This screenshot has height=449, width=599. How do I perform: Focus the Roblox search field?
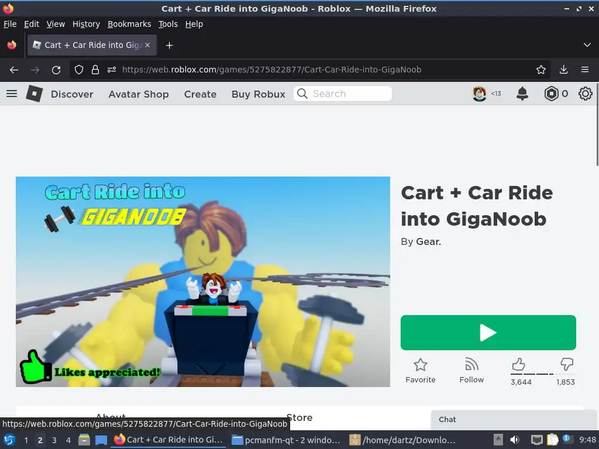point(343,94)
